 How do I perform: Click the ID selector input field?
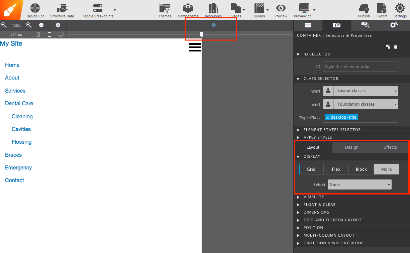tap(361, 67)
